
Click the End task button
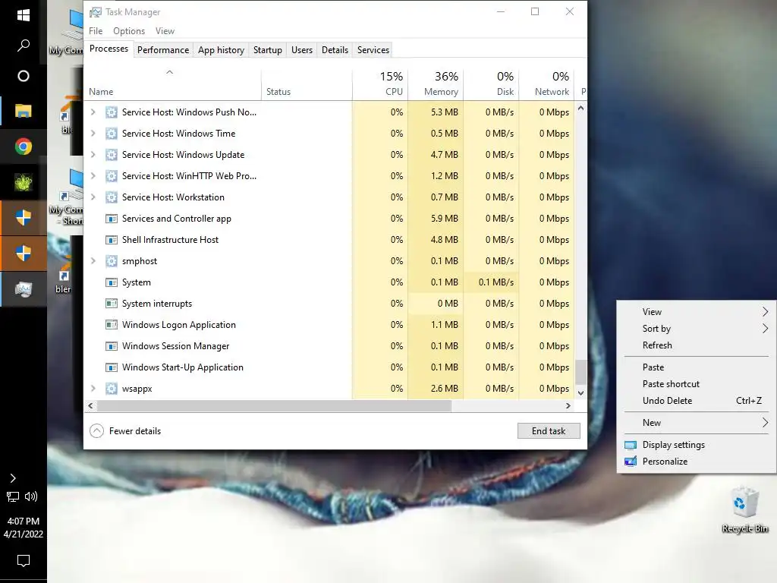point(549,431)
